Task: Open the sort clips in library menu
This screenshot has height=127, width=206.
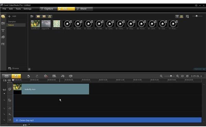Action: tap(187, 16)
